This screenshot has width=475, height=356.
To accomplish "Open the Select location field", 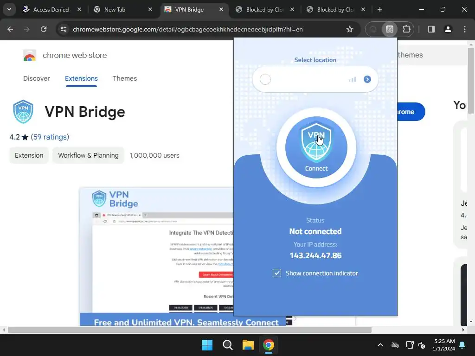I will coord(315,79).
